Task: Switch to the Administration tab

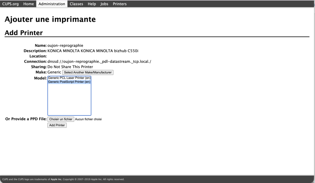Action: point(52,4)
